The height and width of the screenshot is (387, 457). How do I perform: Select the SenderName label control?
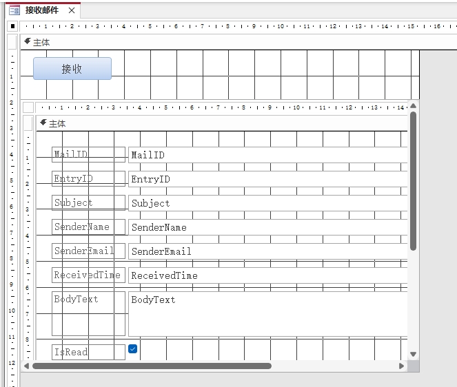(x=89, y=227)
